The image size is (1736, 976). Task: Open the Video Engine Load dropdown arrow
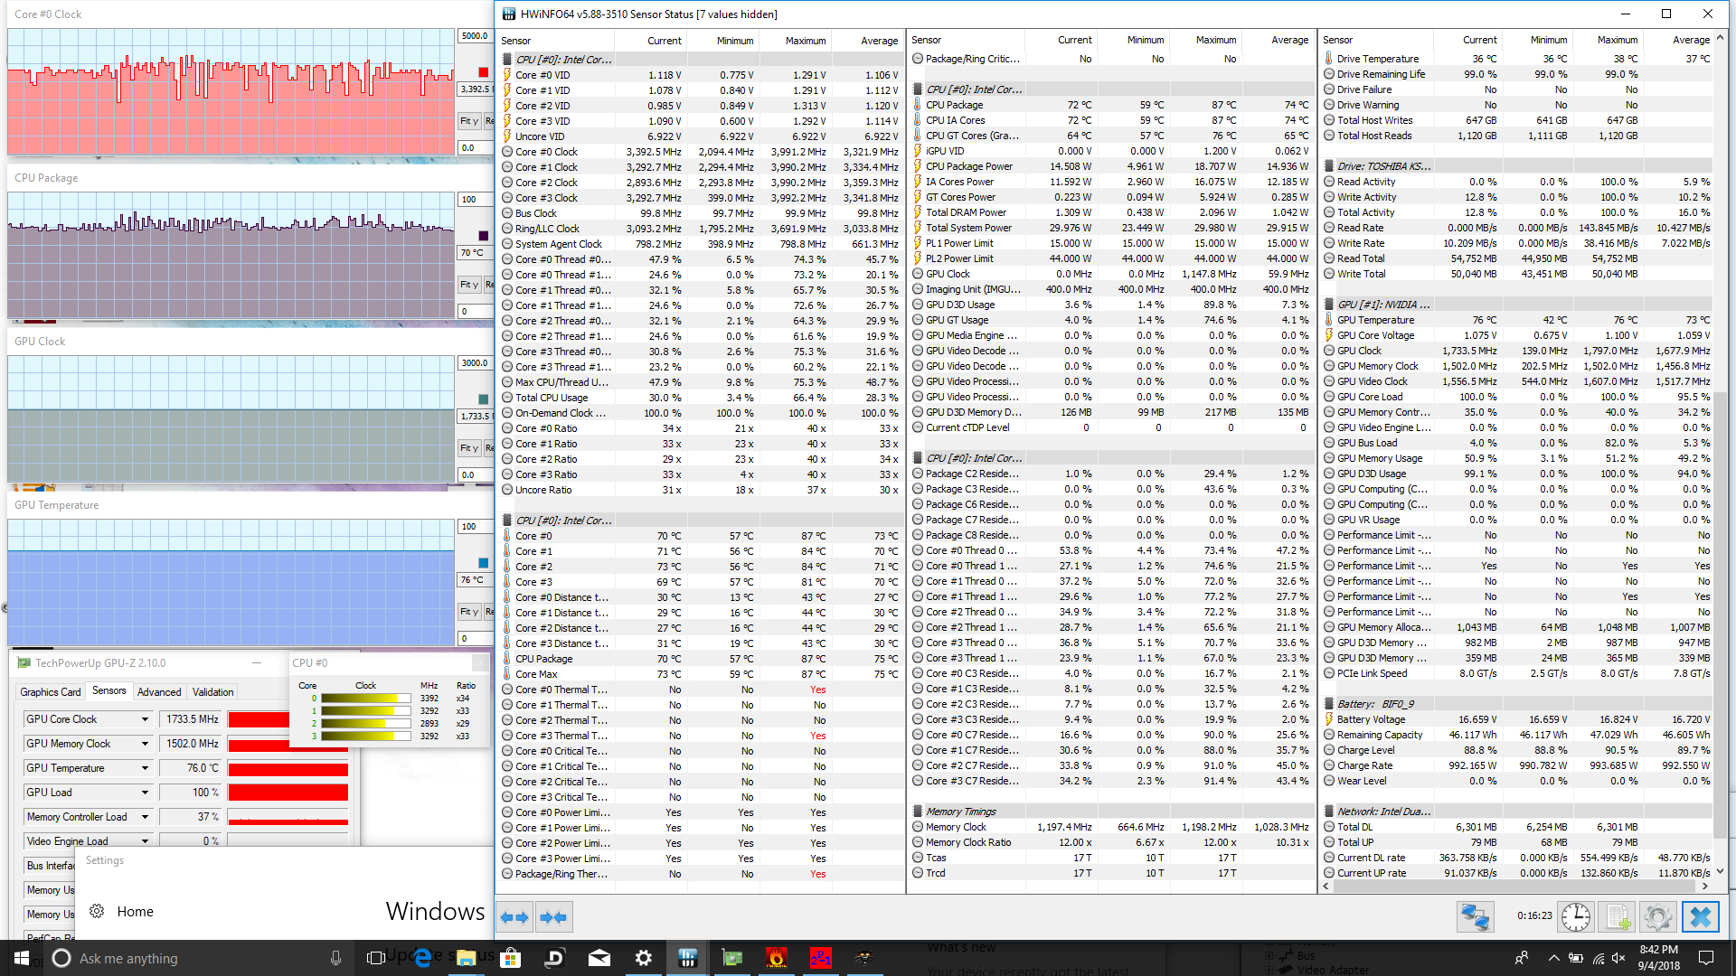tap(145, 841)
